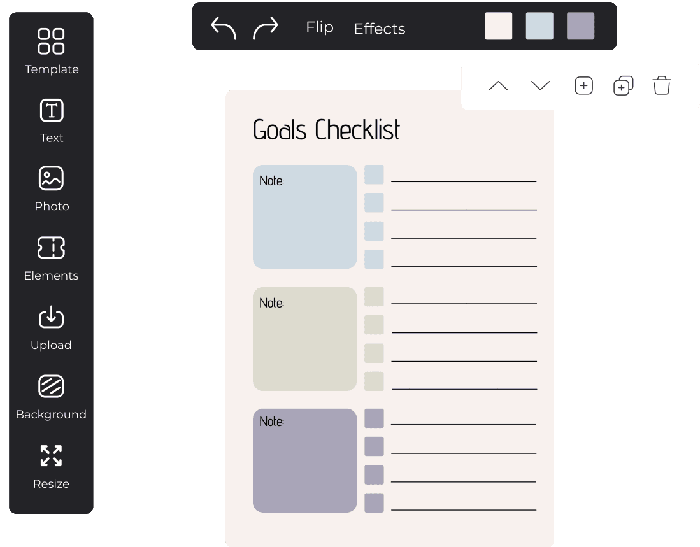Check the fourth blue checkbox

click(374, 259)
